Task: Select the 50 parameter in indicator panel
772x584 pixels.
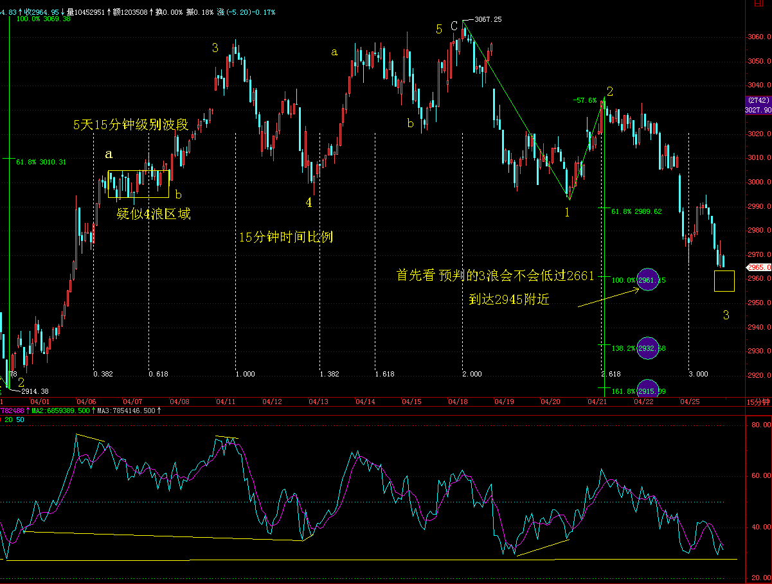Action: (x=21, y=420)
